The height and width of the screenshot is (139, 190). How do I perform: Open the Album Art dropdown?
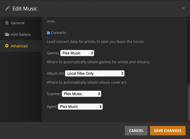click(95, 73)
